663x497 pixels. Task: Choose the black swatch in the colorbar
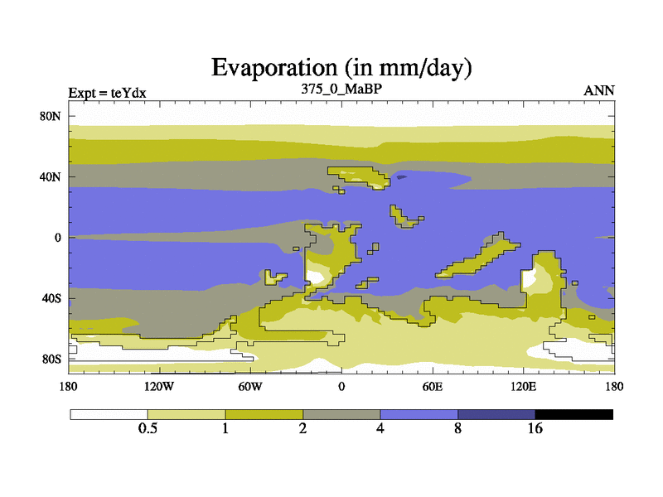573,413
